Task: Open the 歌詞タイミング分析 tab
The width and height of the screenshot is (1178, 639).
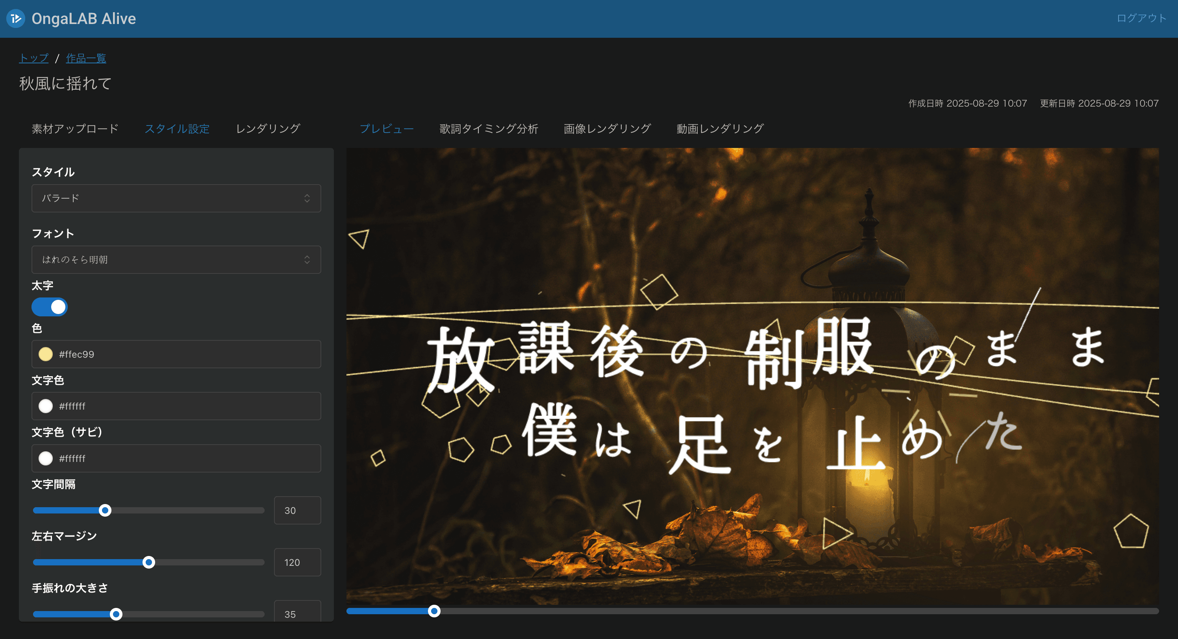Action: point(488,129)
